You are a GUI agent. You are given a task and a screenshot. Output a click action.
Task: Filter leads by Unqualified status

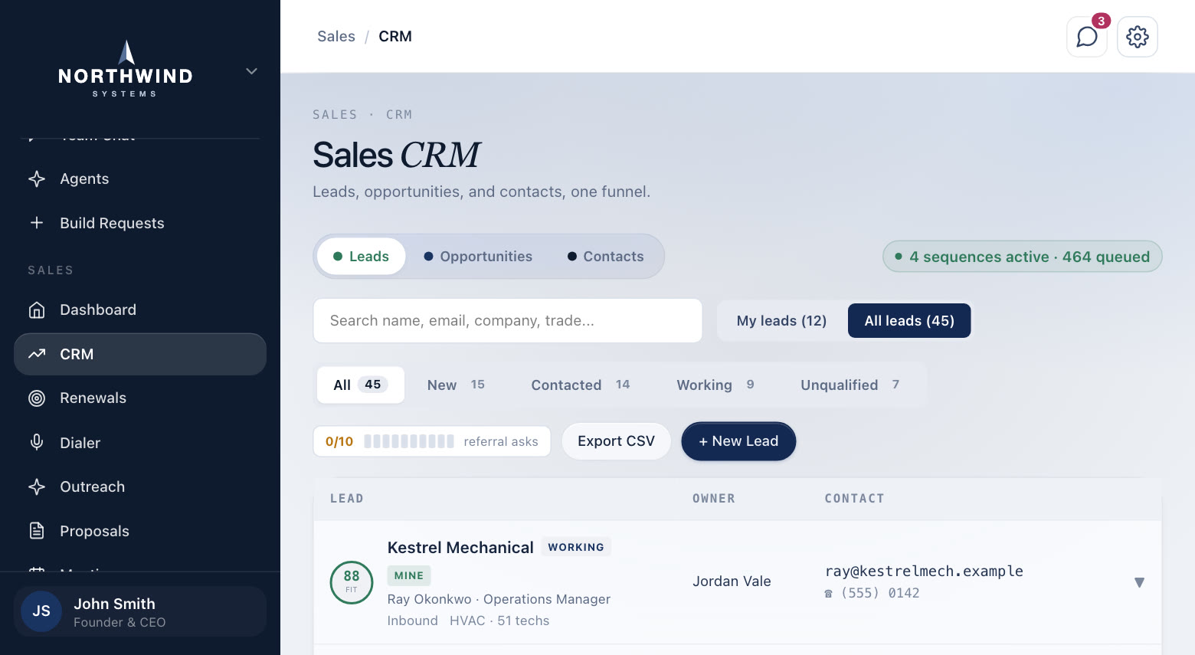point(850,385)
